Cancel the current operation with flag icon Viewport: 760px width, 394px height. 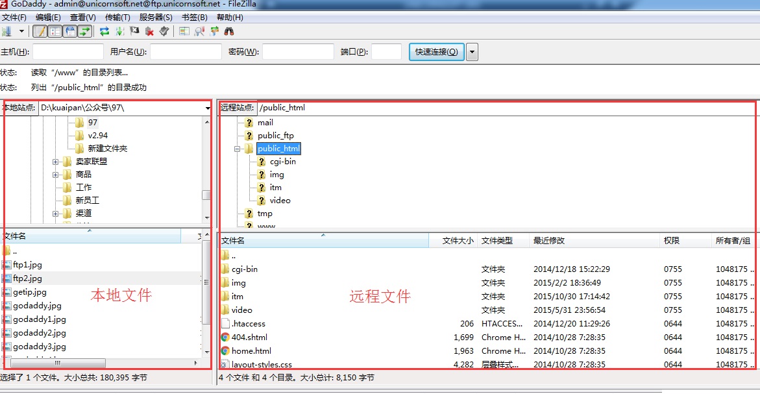click(x=134, y=31)
